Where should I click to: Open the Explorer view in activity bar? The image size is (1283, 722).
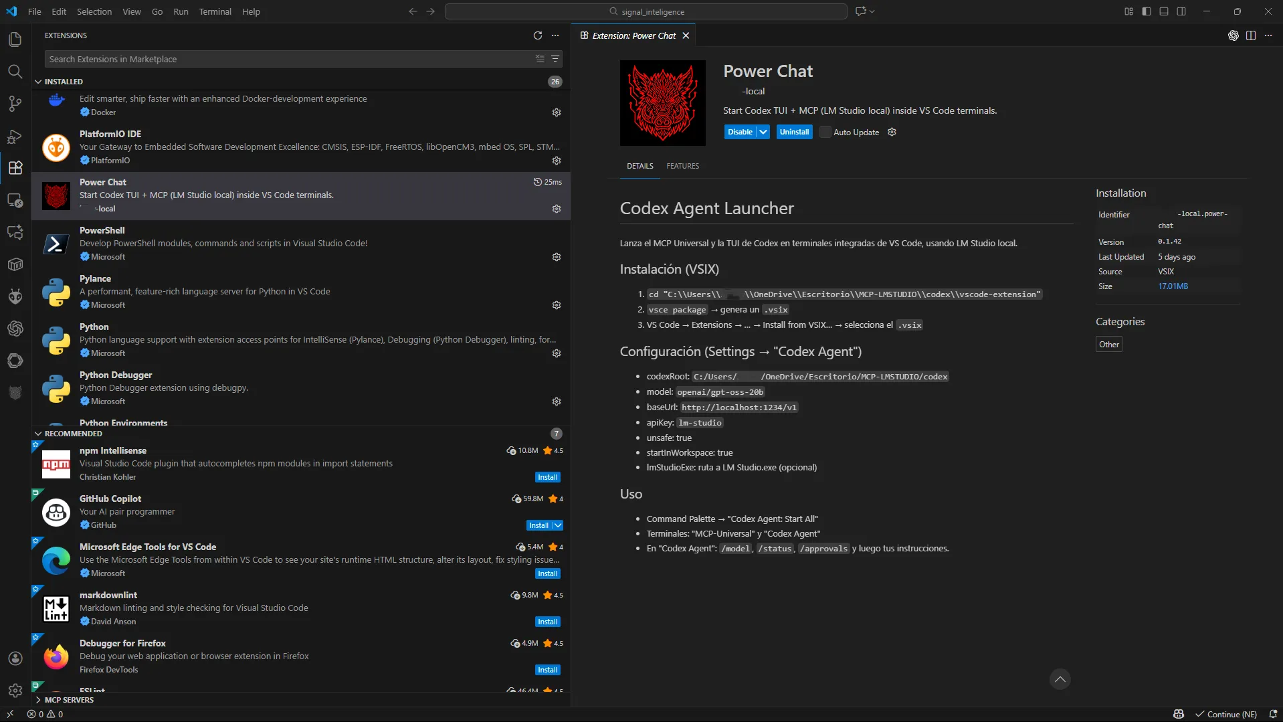point(15,39)
